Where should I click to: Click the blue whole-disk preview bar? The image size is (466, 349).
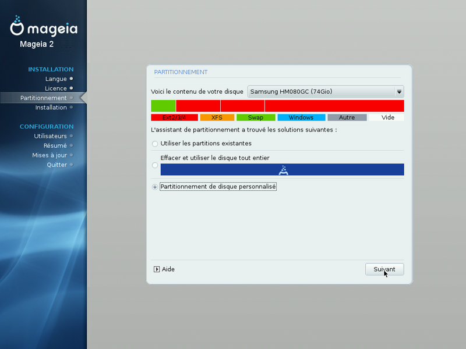282,169
